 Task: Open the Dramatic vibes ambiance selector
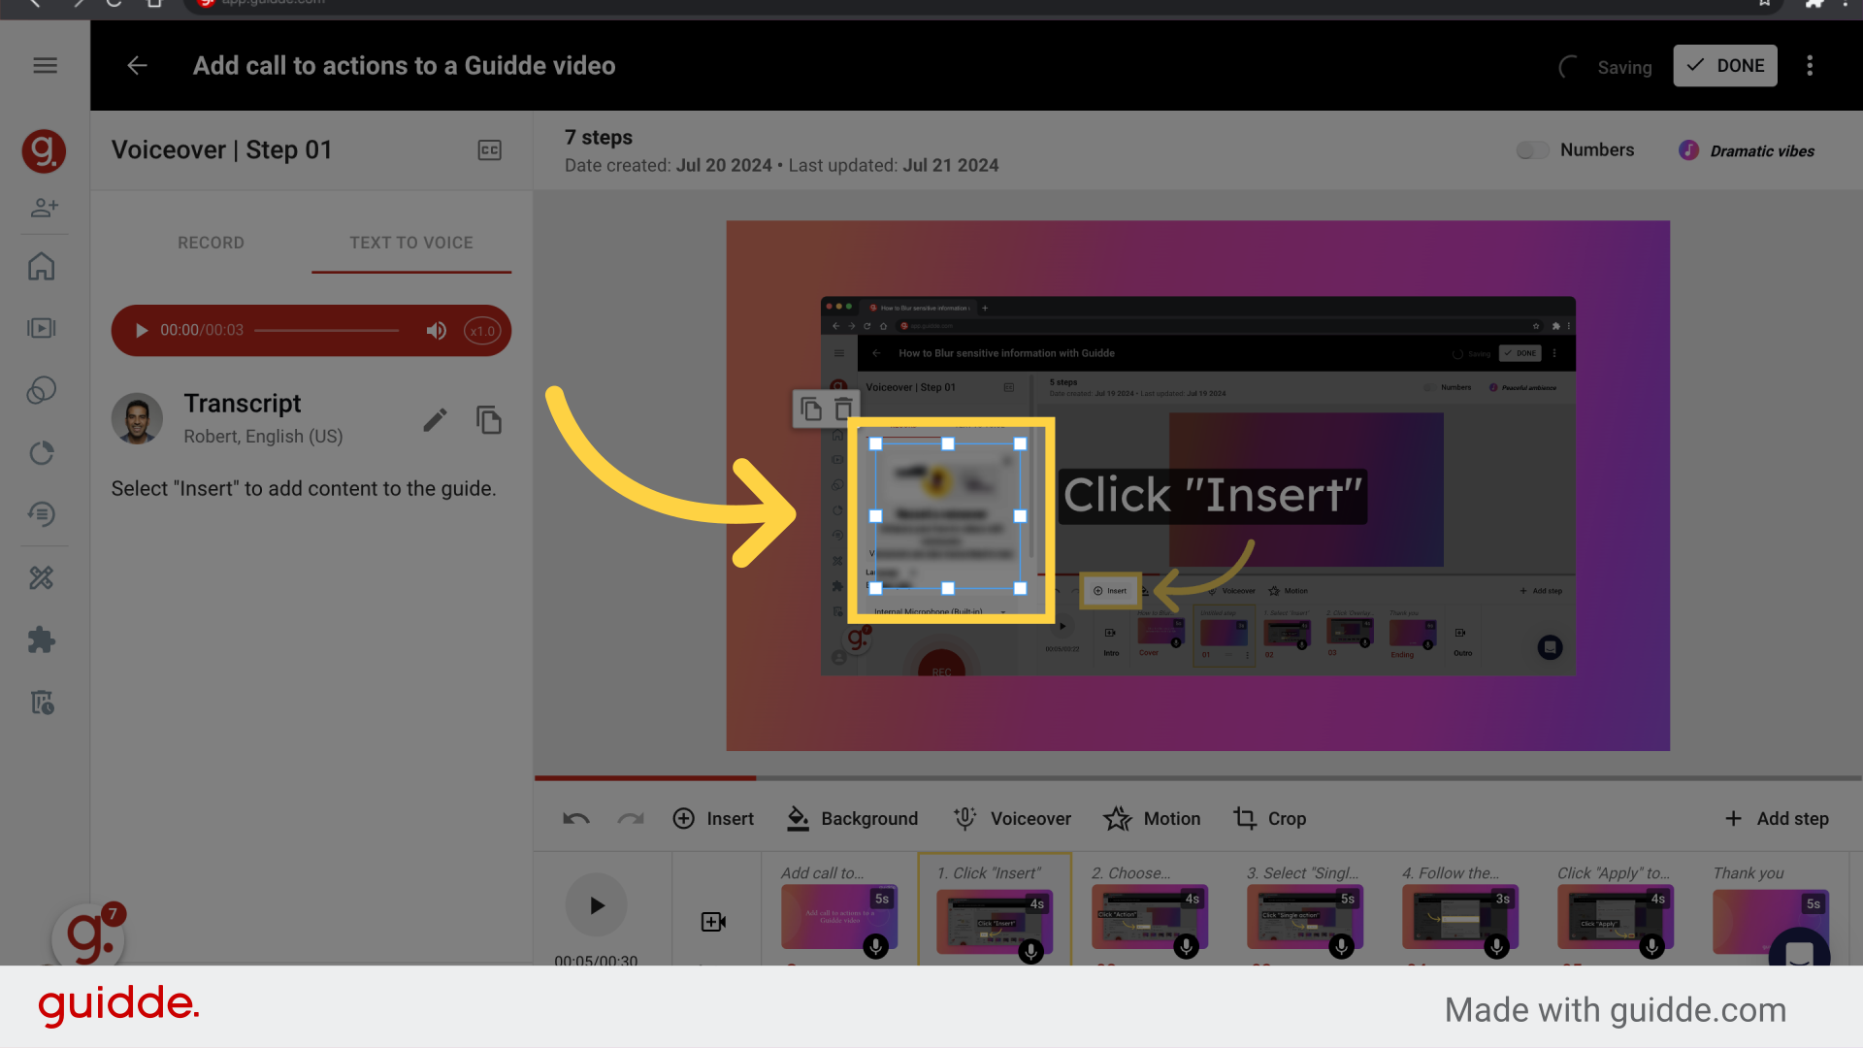(1747, 150)
